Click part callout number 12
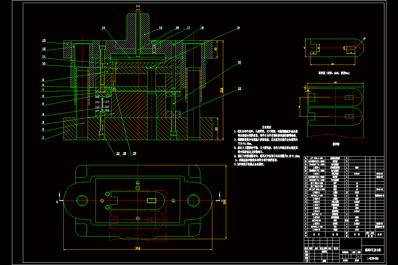Viewport: 398px width, 265px height. click(x=44, y=49)
